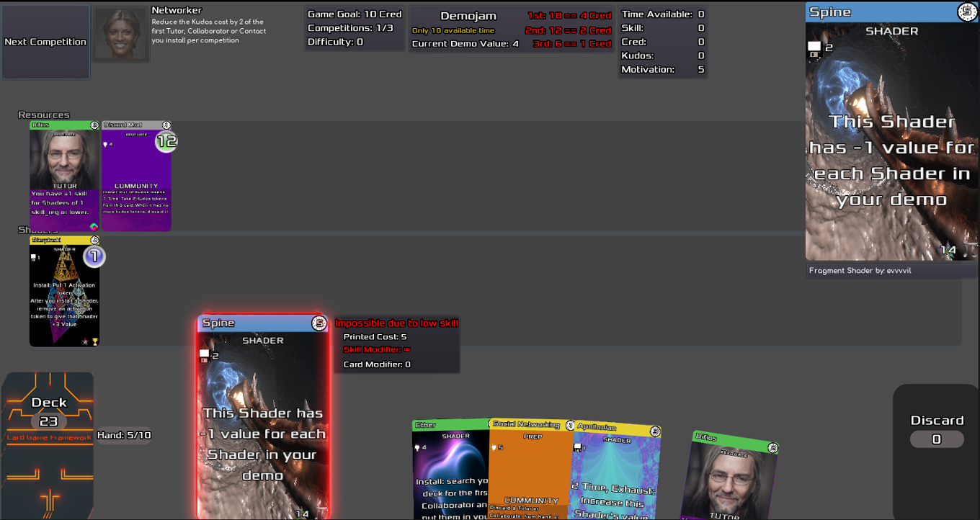This screenshot has height=520, width=980.
Task: Click the Next Competition button
Action: tap(45, 42)
